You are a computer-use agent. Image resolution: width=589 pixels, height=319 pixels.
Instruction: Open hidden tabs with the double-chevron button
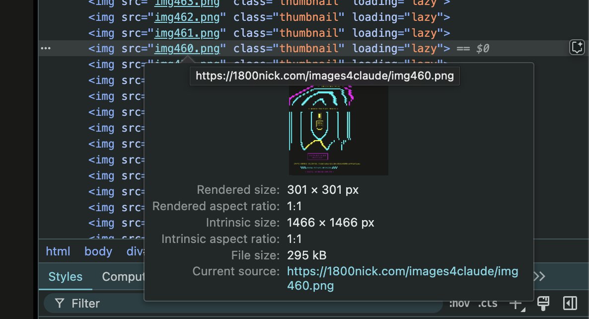538,277
